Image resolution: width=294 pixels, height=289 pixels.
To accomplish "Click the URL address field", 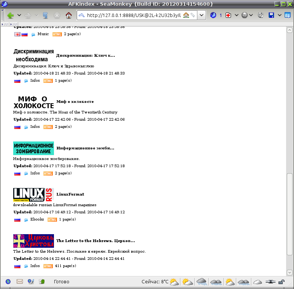I will tap(134, 15).
